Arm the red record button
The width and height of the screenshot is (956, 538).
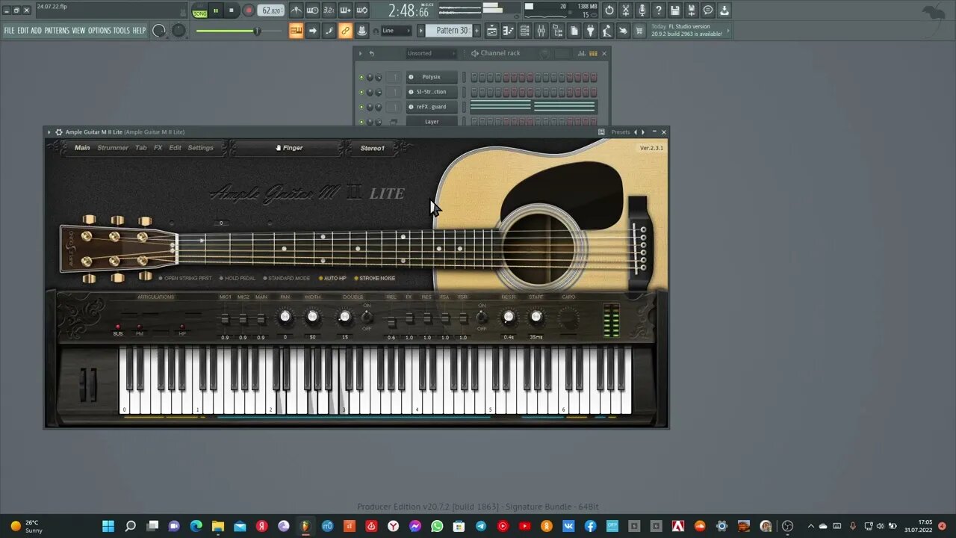pyautogui.click(x=248, y=10)
